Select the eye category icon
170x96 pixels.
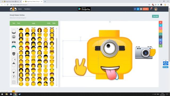(14, 59)
